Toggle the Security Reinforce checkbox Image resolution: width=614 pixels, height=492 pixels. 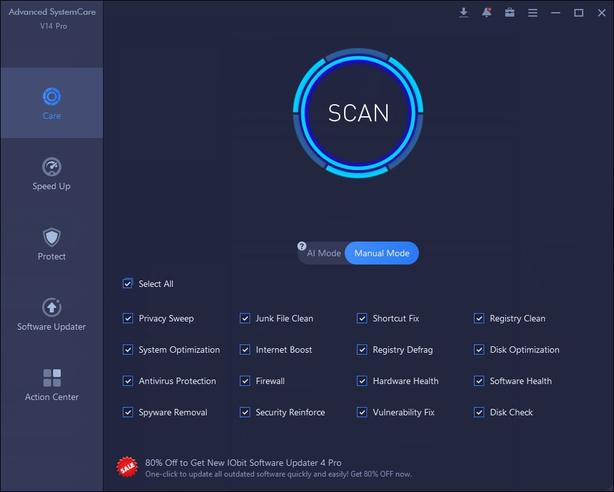pyautogui.click(x=245, y=412)
